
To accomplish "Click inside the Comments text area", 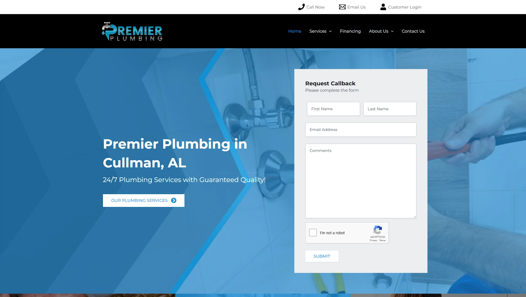I will coord(361,181).
